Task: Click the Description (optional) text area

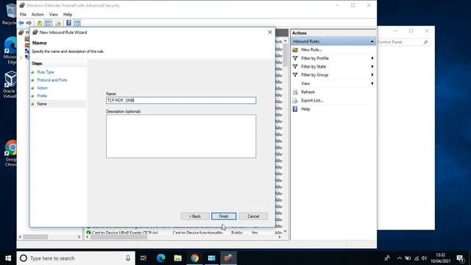Action: tap(181, 136)
